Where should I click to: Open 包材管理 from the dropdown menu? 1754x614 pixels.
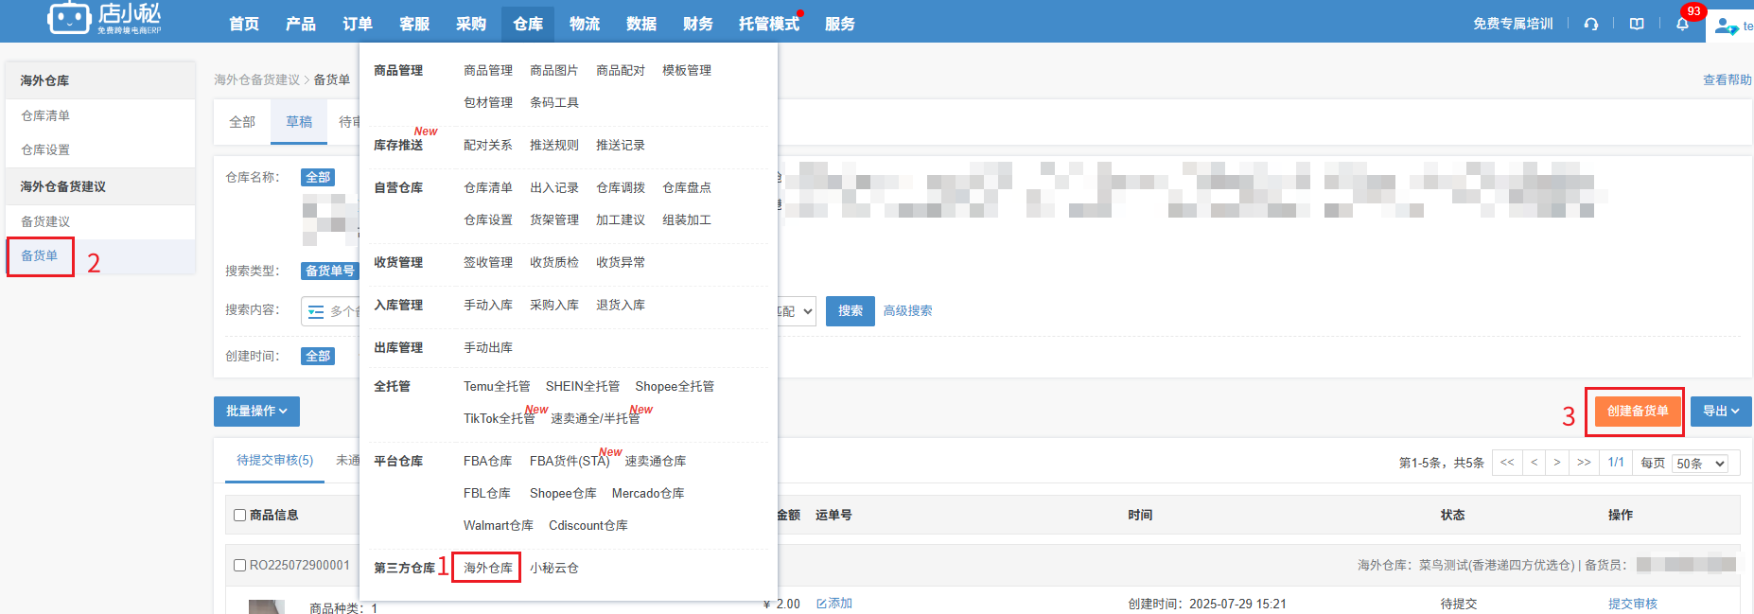pos(488,102)
